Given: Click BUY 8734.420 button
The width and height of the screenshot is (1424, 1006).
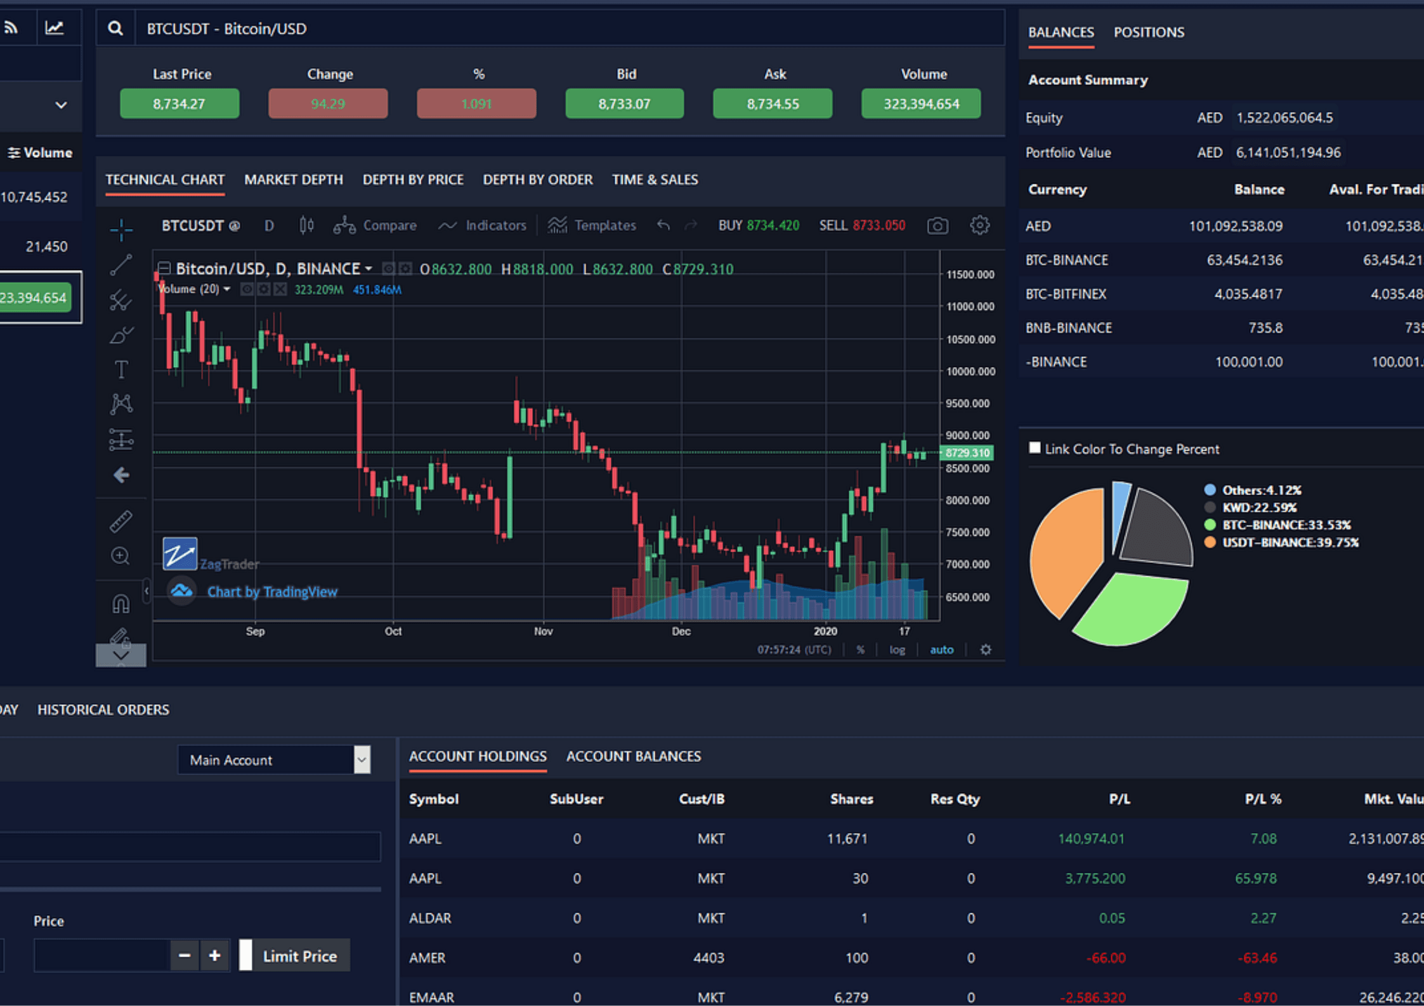Looking at the screenshot, I should (x=759, y=226).
